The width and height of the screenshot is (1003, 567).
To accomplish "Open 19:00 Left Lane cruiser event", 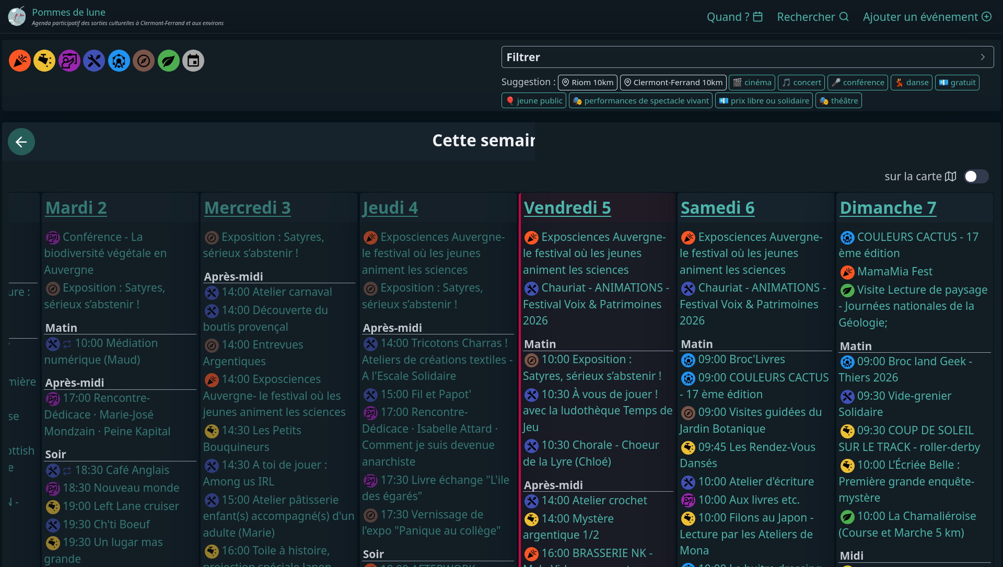I will 113,506.
